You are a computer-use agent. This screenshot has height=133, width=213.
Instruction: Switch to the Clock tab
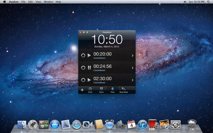tap(90, 90)
